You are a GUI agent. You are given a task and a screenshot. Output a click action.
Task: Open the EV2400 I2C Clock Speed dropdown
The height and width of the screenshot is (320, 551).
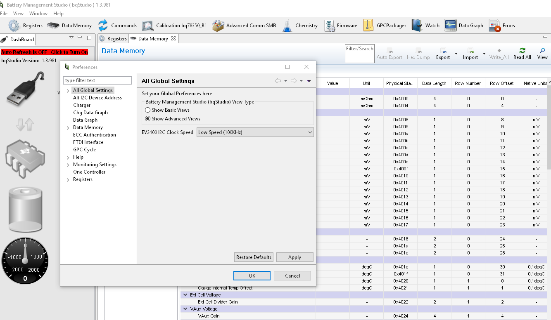[x=255, y=132]
